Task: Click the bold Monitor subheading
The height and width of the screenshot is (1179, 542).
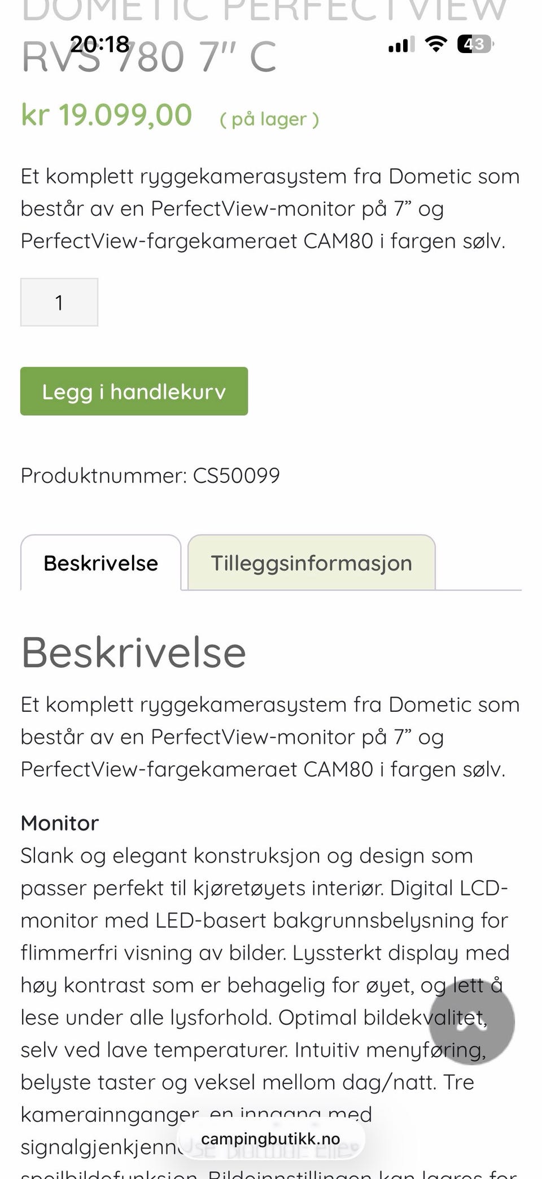Action: (x=59, y=823)
